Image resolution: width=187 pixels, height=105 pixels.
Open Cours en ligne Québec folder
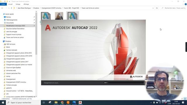pyautogui.click(x=13, y=67)
